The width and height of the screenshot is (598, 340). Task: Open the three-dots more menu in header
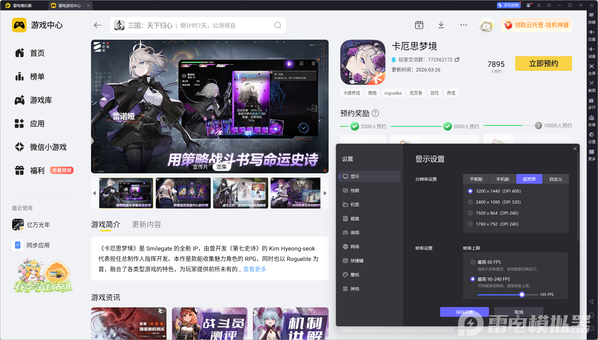[464, 25]
